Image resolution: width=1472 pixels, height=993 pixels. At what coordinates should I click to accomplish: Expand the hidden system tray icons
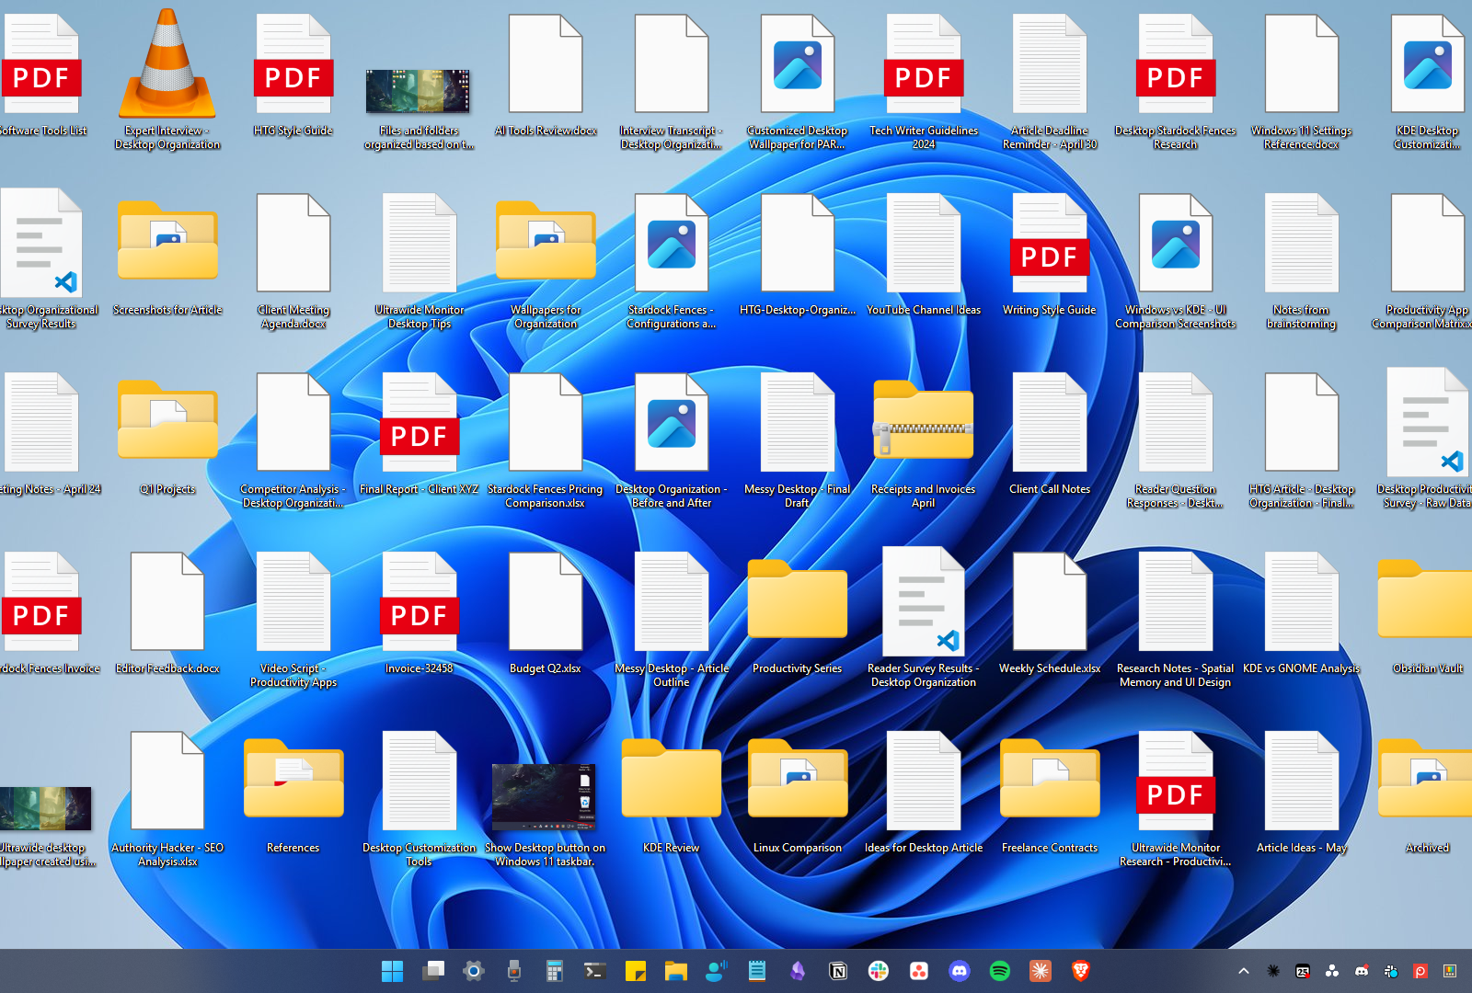(1244, 971)
